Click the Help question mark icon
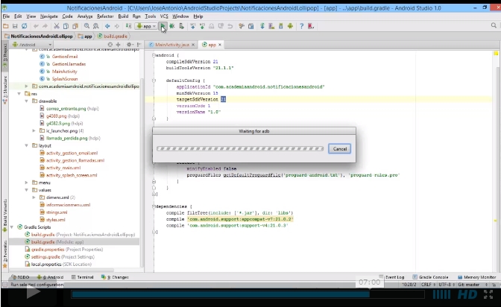The height and width of the screenshot is (307, 501). [x=302, y=26]
